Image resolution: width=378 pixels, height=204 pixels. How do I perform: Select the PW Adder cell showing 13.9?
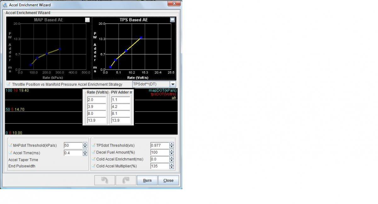(x=121, y=120)
